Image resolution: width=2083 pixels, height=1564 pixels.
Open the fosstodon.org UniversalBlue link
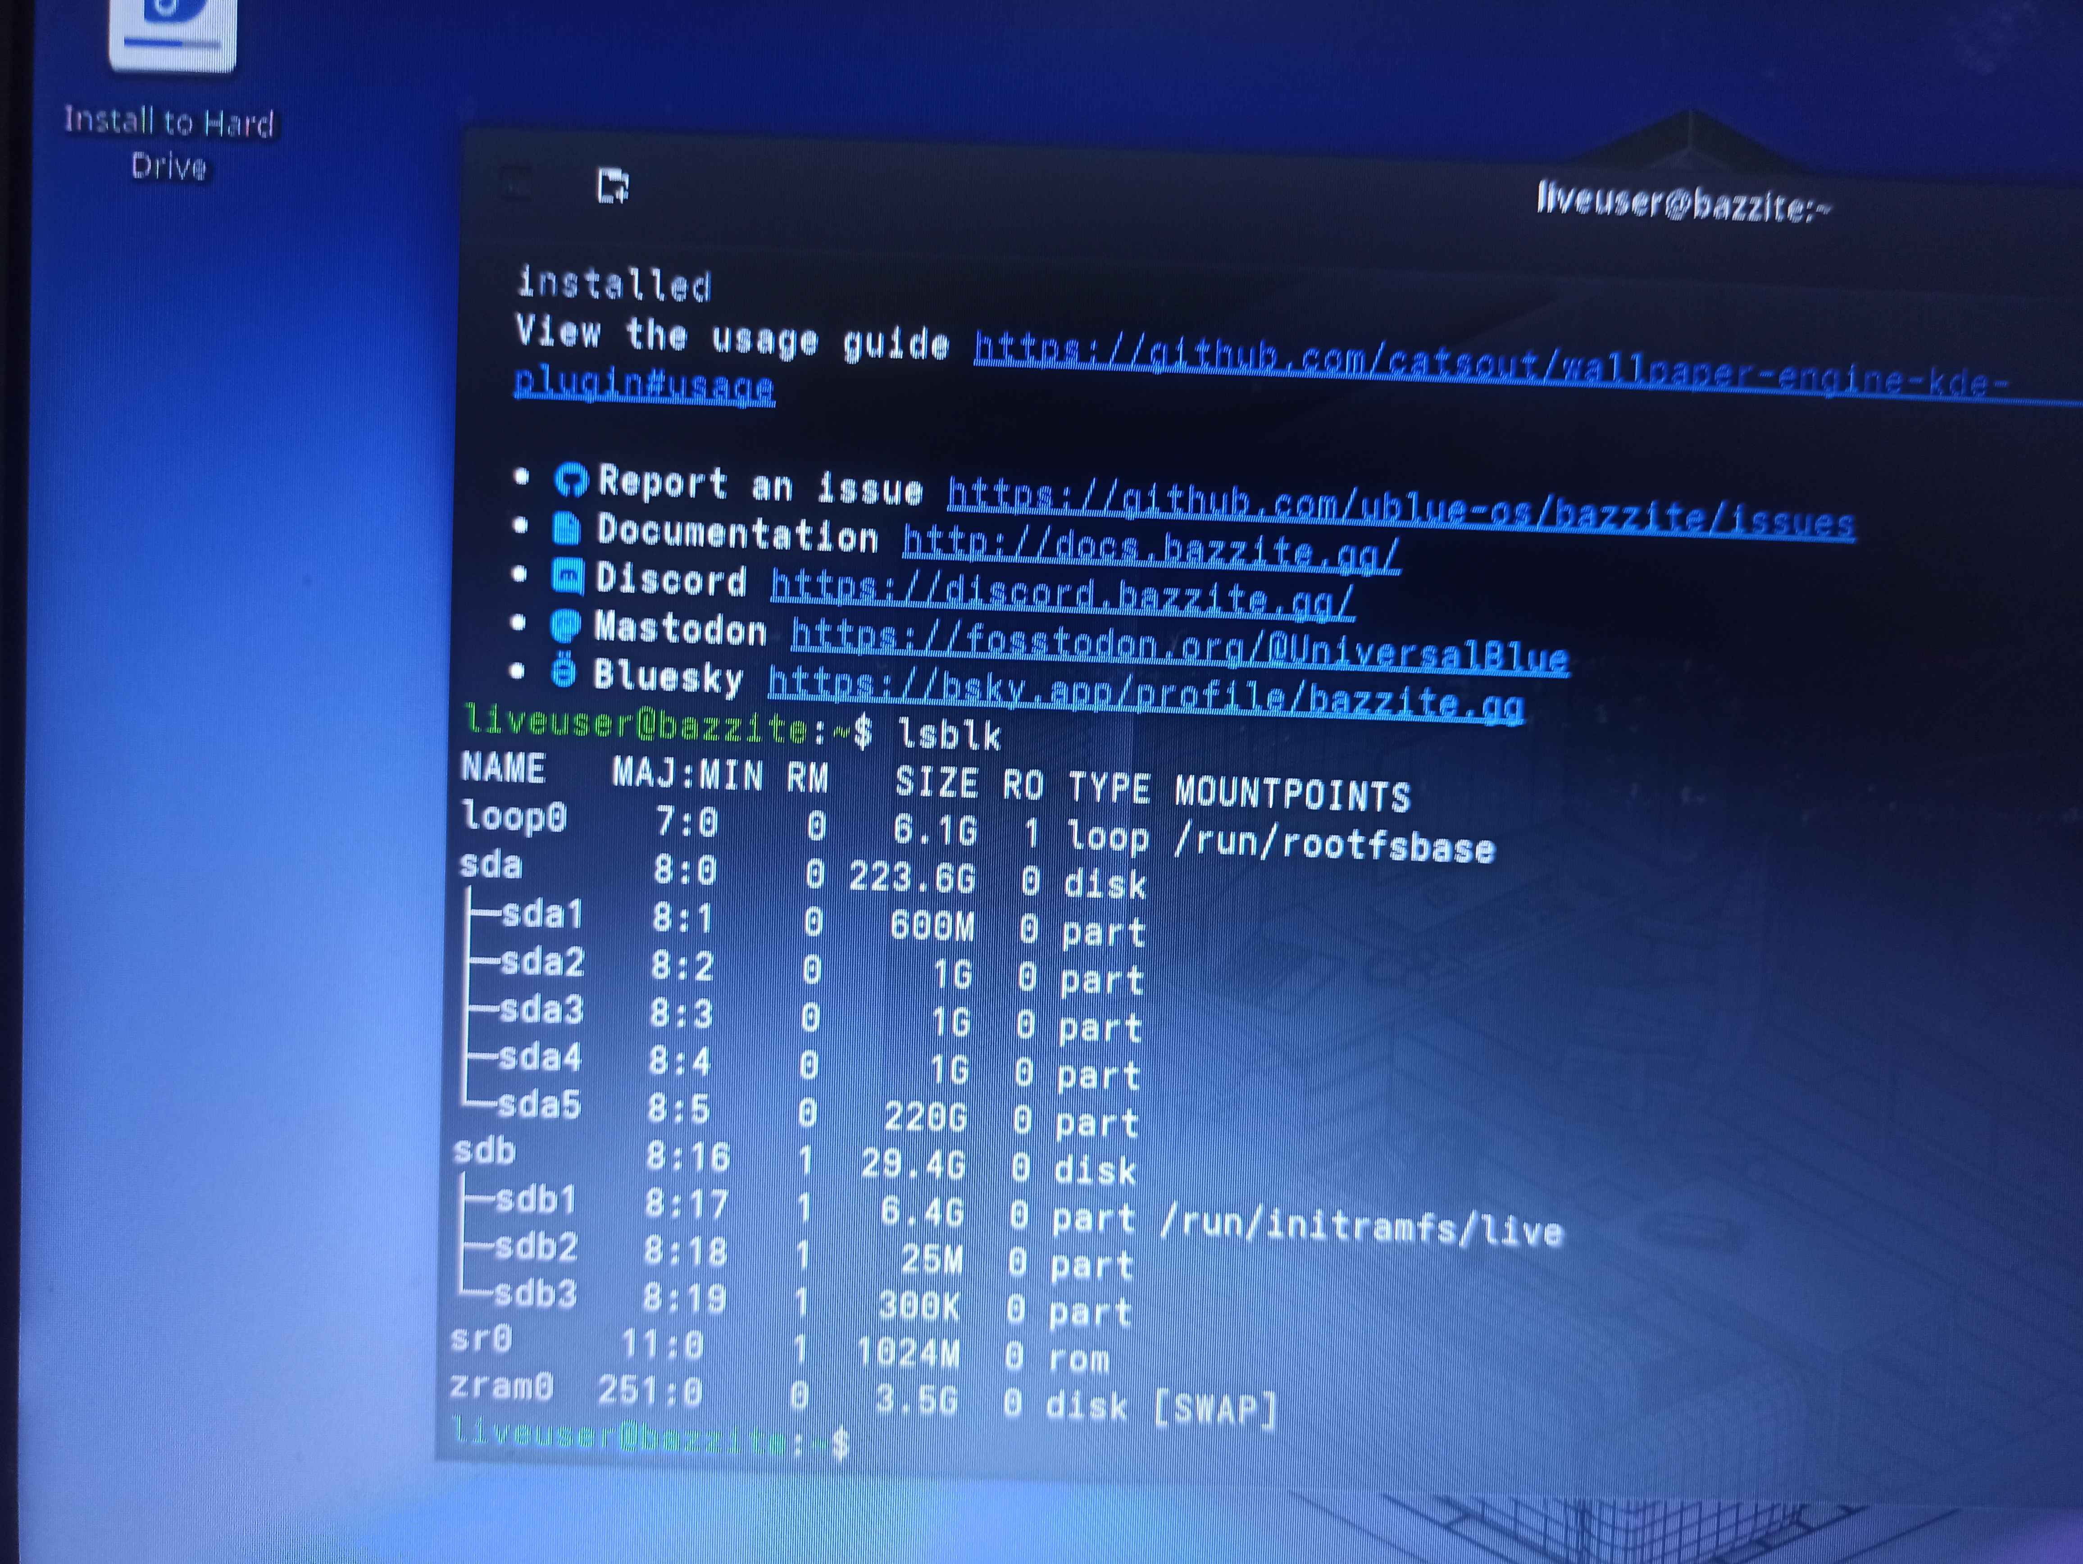tap(1179, 646)
